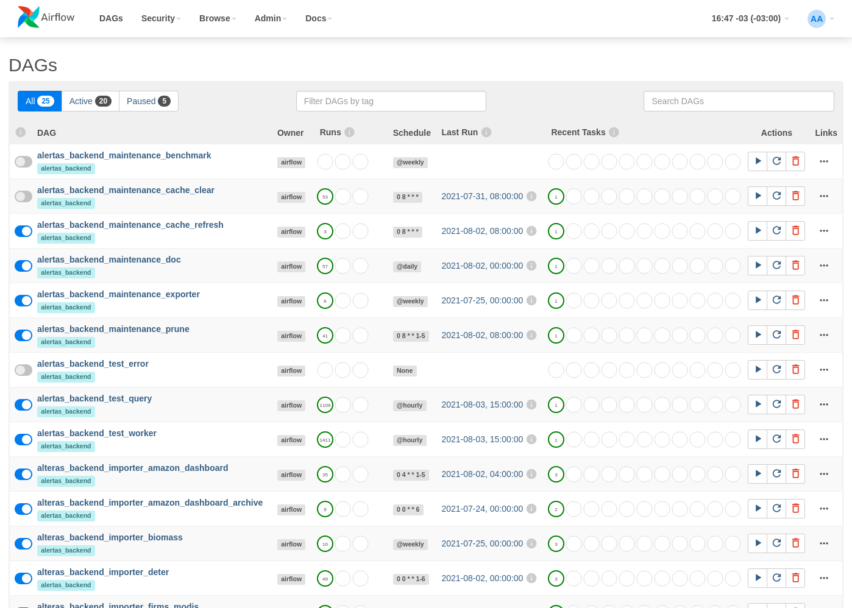Open links menu for alertas_backend_test_query
Screen dimensions: 852x608
pyautogui.click(x=824, y=405)
